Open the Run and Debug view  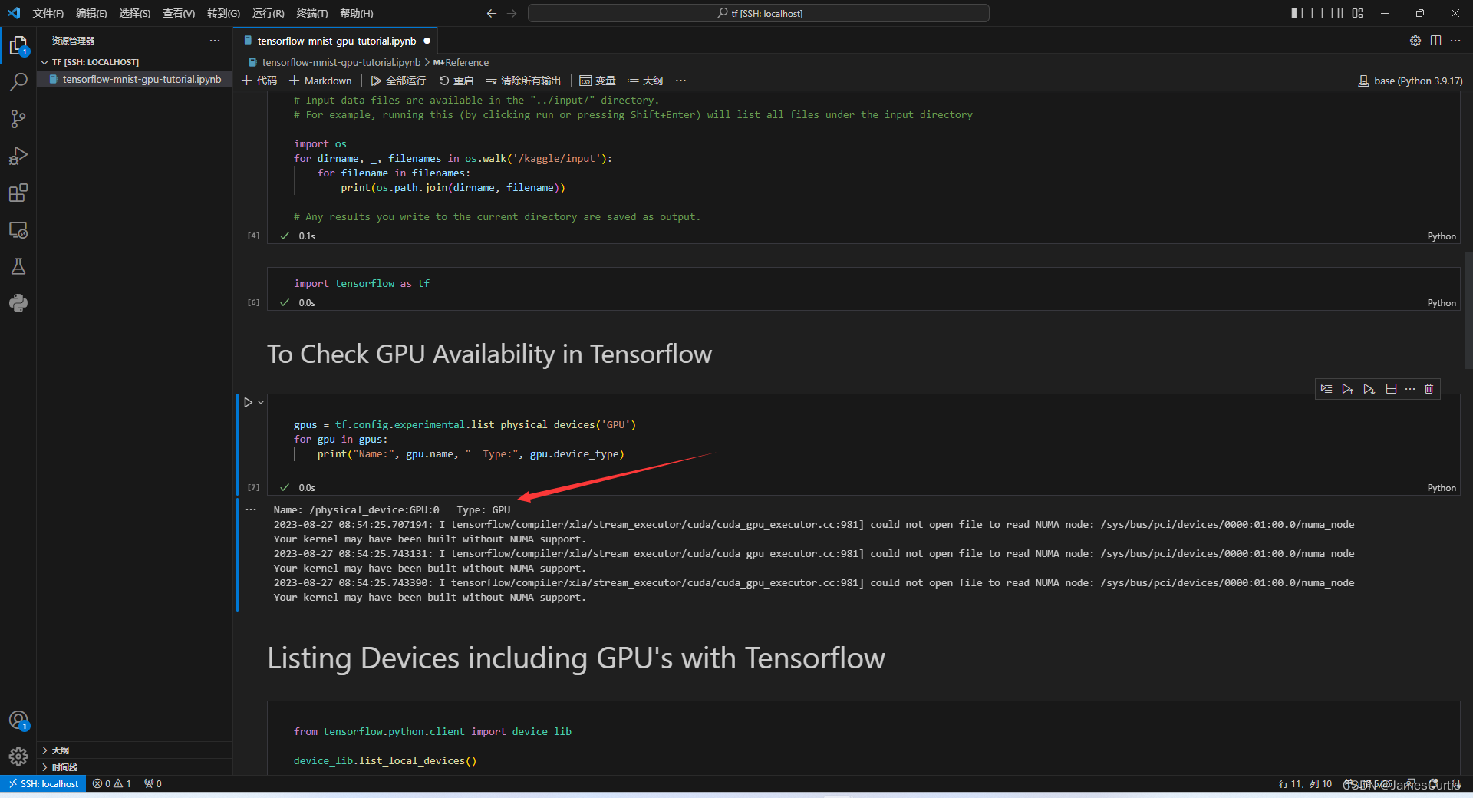[18, 156]
